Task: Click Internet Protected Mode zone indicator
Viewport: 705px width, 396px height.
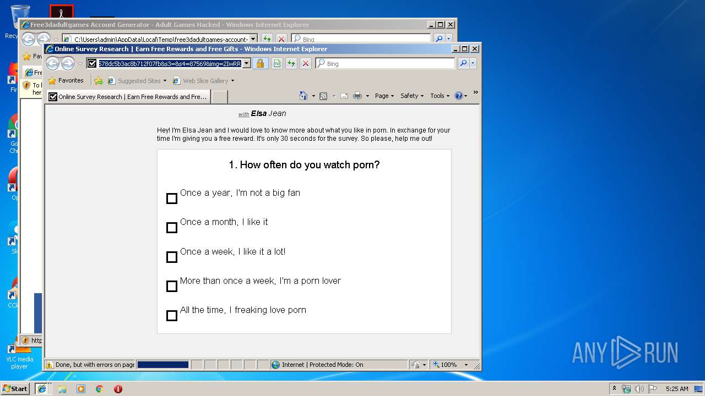Action: 317,365
